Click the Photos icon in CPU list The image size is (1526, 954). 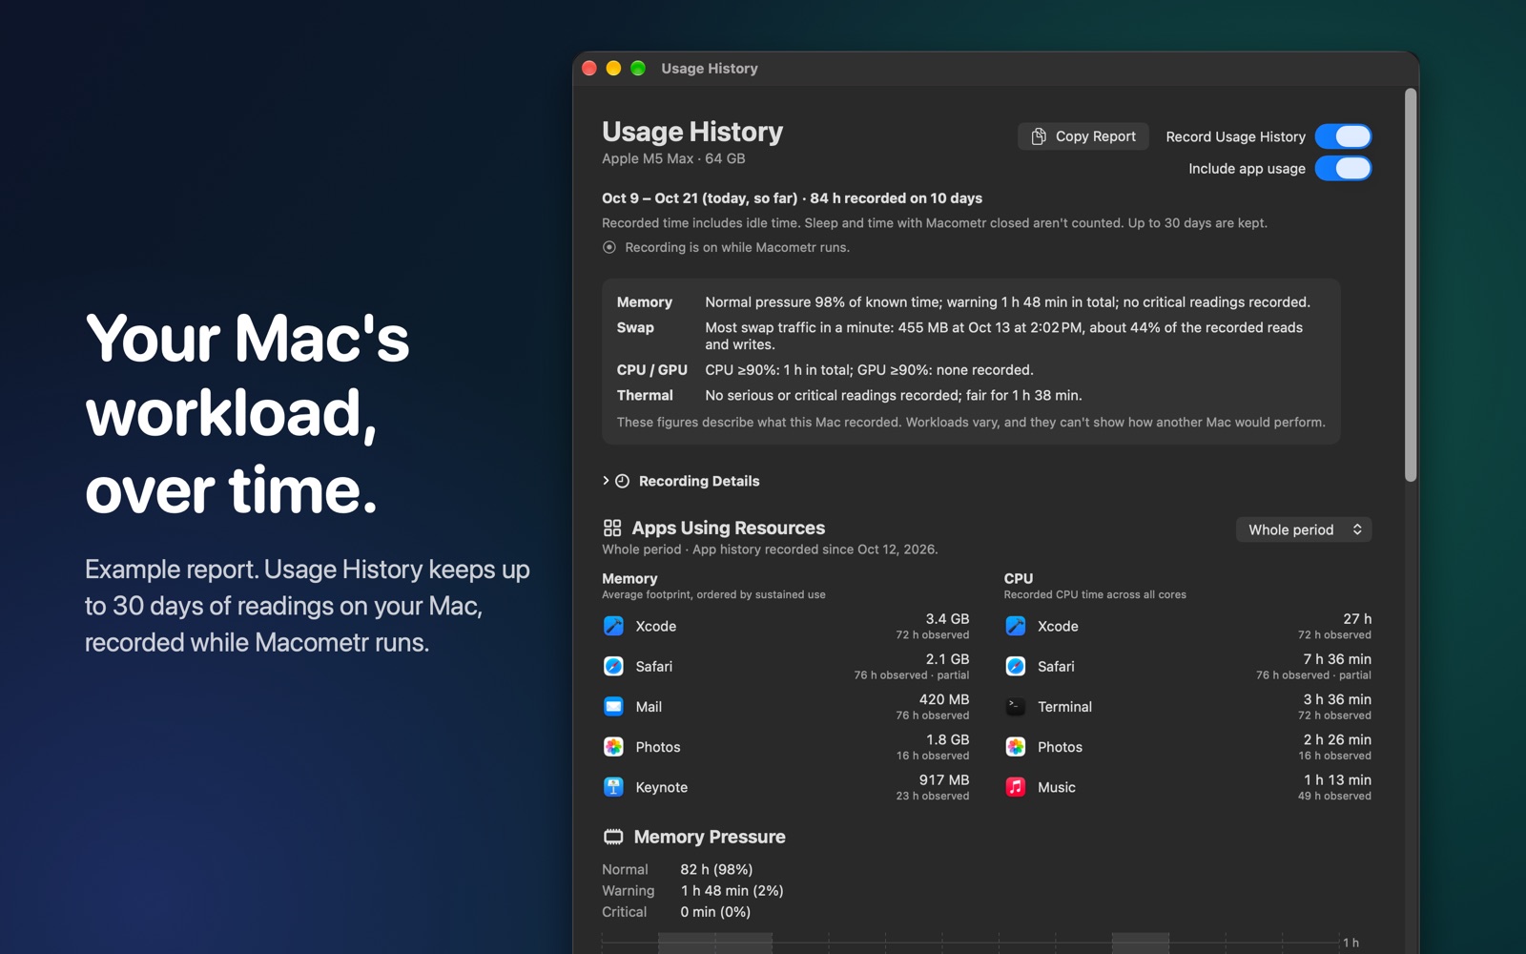click(x=1016, y=746)
